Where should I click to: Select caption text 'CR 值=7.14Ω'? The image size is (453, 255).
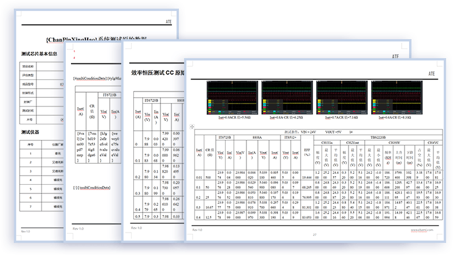349,117
